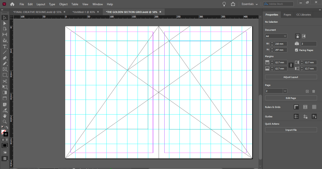The height and width of the screenshot is (169, 322).
Task: Open the A4 page size dropdown
Action: 276,36
